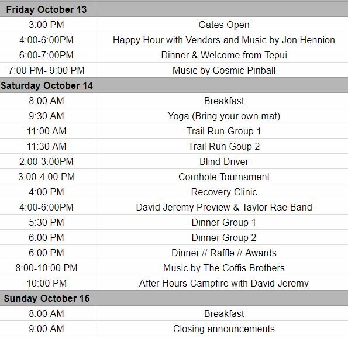Click the Recovery Clinic cell
The image size is (348, 338).
223,192
